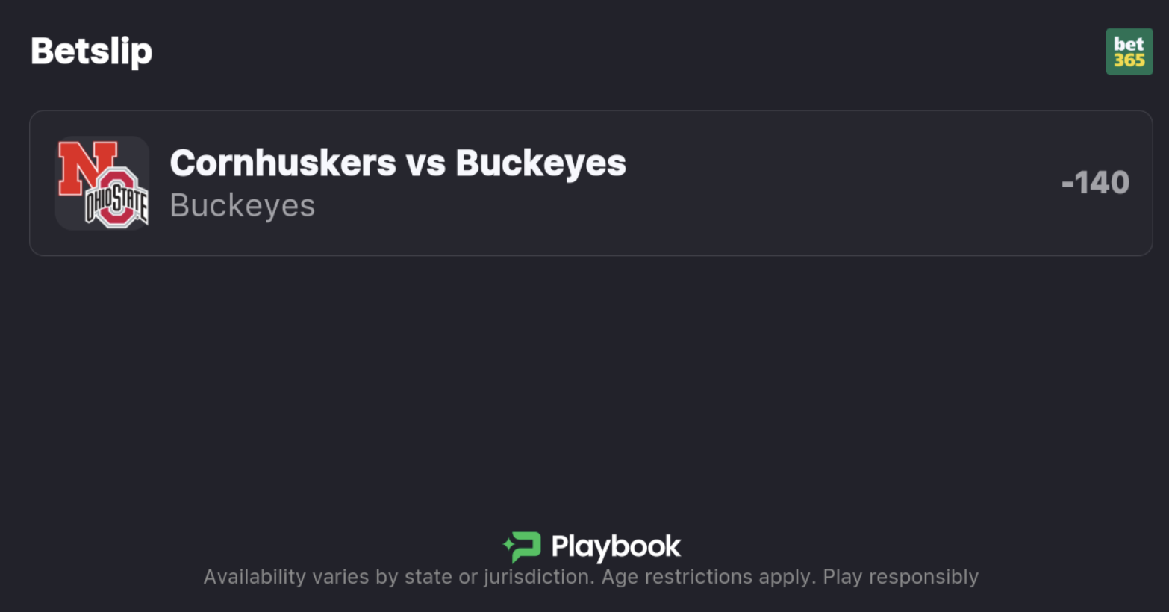The height and width of the screenshot is (612, 1169).
Task: Select the team logo thumbnail on the betslip
Action: (102, 183)
